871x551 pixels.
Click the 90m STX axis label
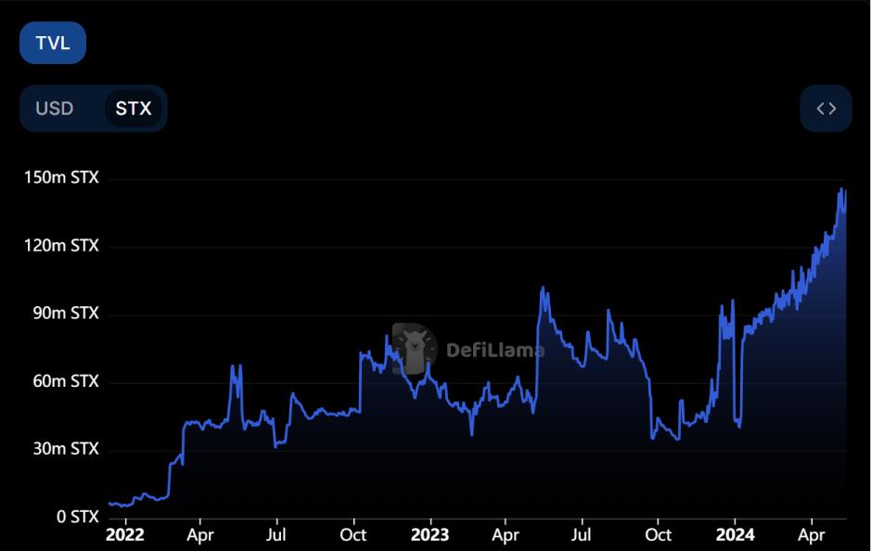pos(66,314)
